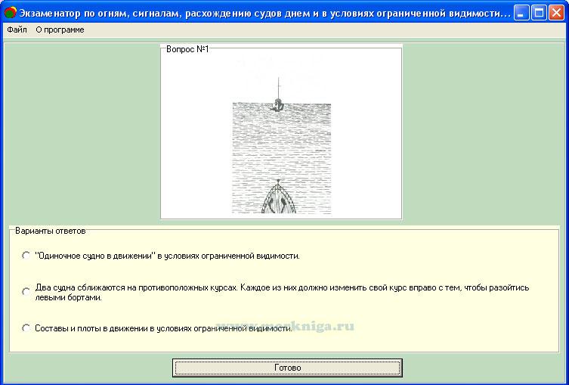Open the О программе menu
This screenshot has width=569, height=385.
tap(60, 29)
